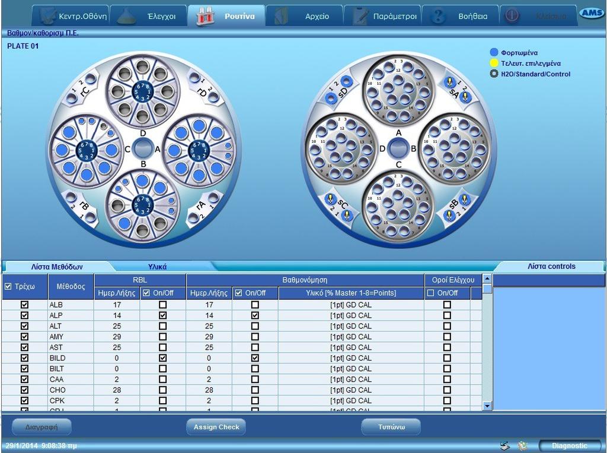Enable Οροί Ελέγχου checkbox for AMY row
Viewport: 607px width, 453px height.
[x=447, y=337]
